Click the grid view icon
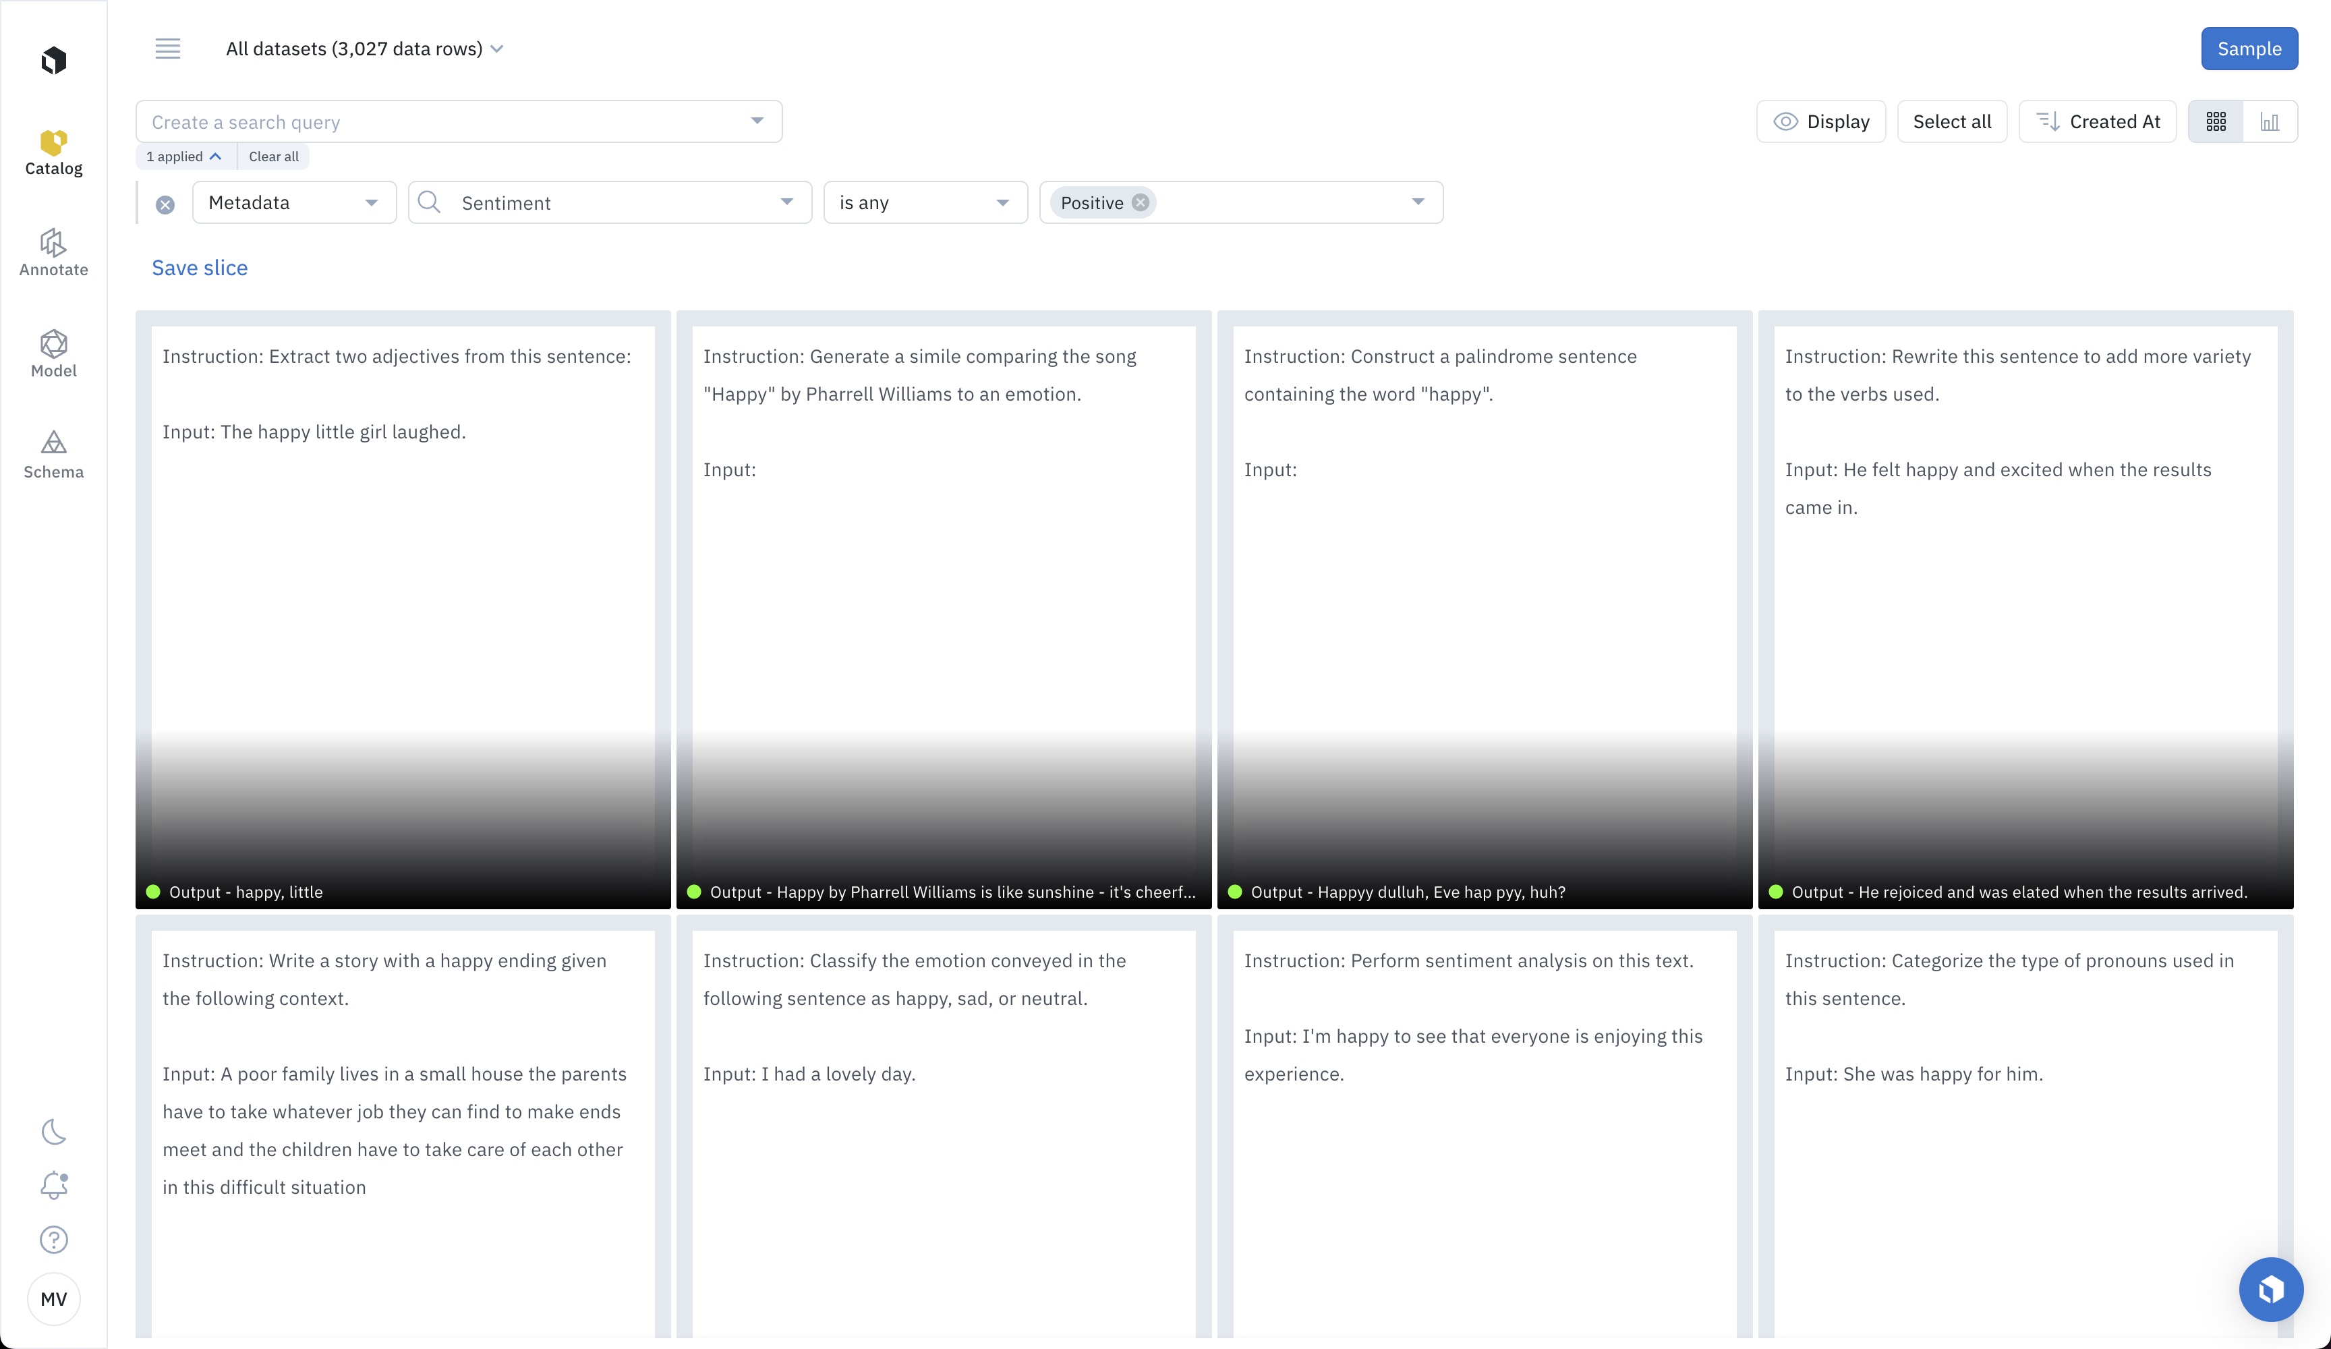2331x1349 pixels. [x=2216, y=121]
